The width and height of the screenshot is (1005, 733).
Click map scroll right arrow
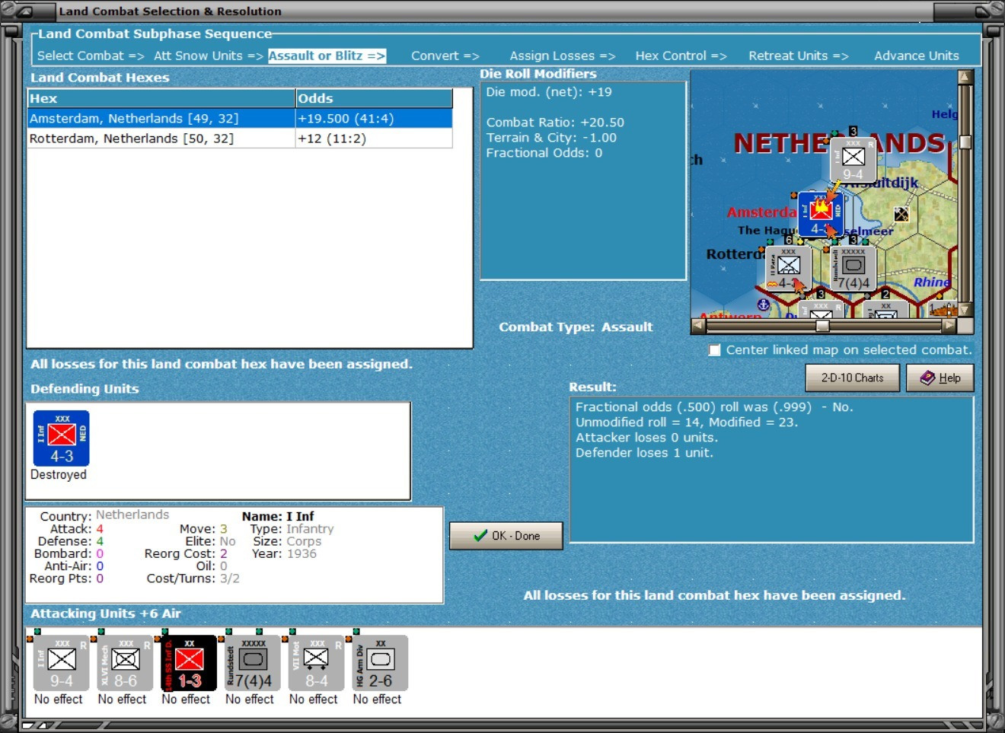click(x=949, y=326)
